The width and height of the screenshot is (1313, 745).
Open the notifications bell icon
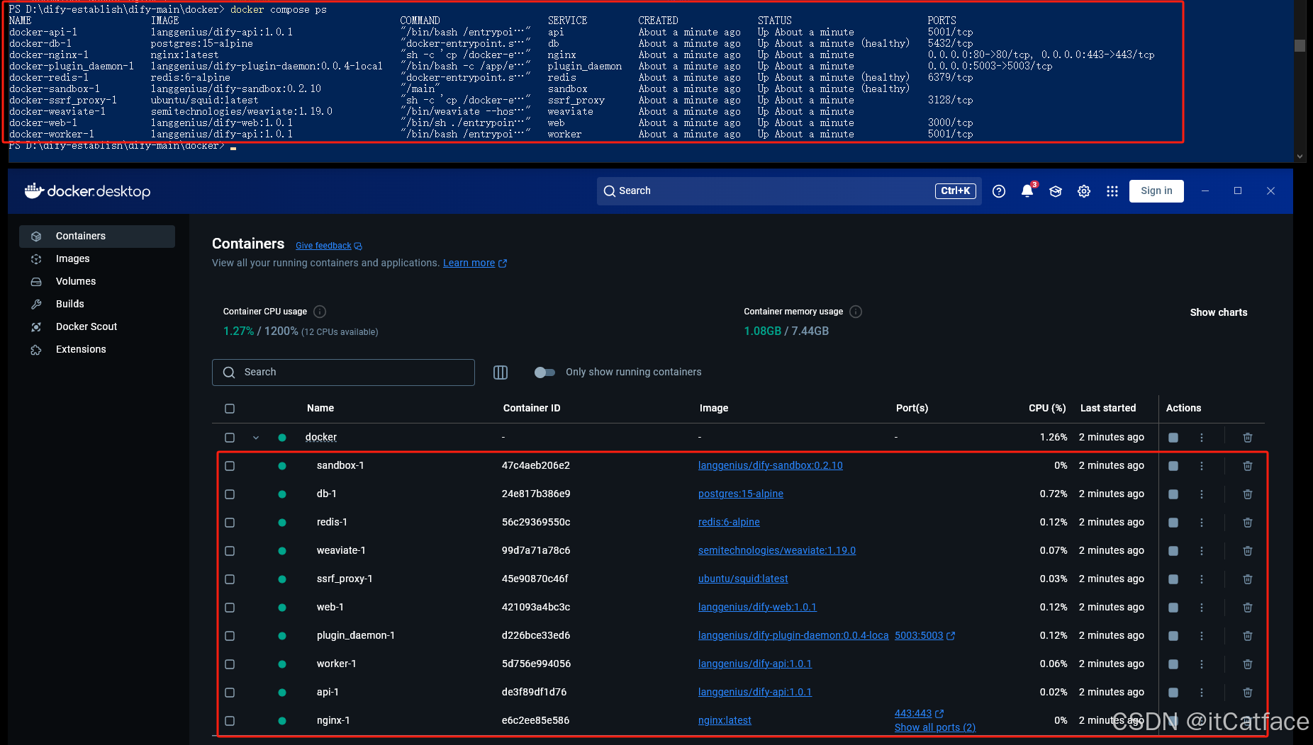click(1027, 191)
